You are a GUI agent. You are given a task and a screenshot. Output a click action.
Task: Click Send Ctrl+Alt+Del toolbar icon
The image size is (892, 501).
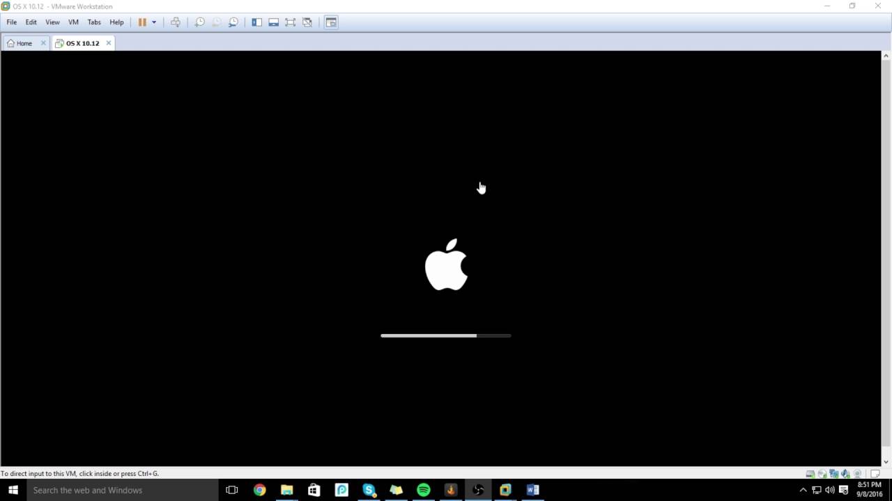point(176,22)
